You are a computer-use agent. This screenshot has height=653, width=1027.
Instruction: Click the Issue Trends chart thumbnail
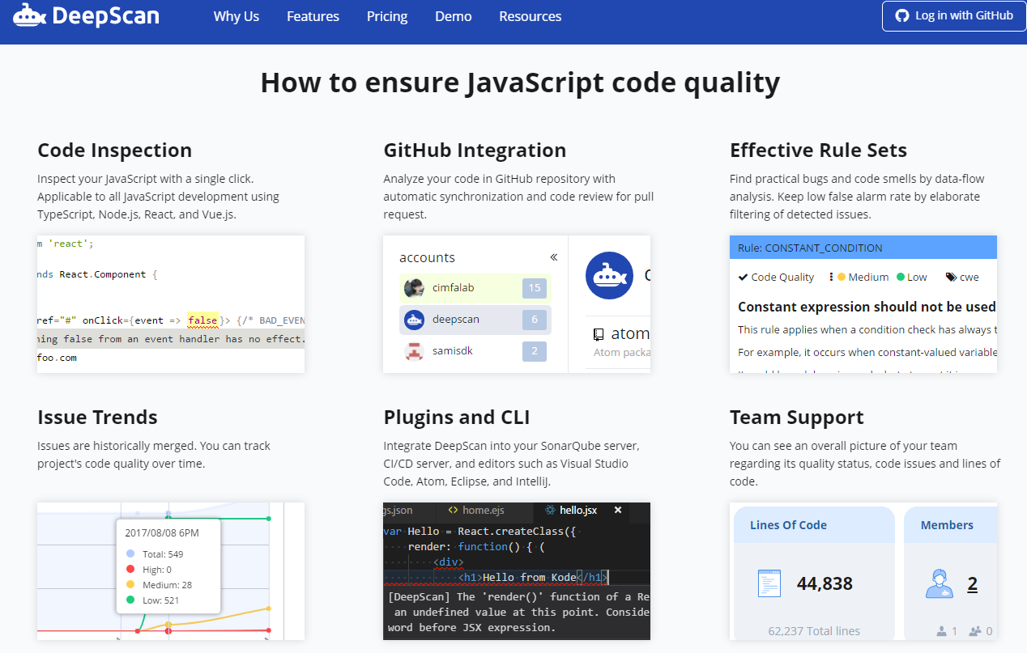click(x=171, y=571)
